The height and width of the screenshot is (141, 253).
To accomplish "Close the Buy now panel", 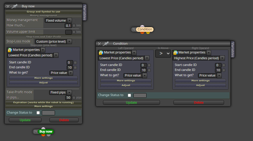I will tap(8, 6).
